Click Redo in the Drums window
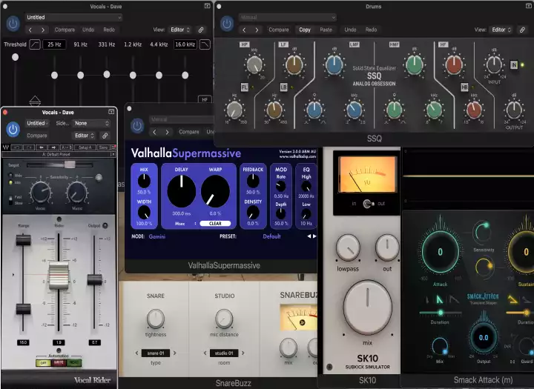534x389 pixels. [372, 30]
